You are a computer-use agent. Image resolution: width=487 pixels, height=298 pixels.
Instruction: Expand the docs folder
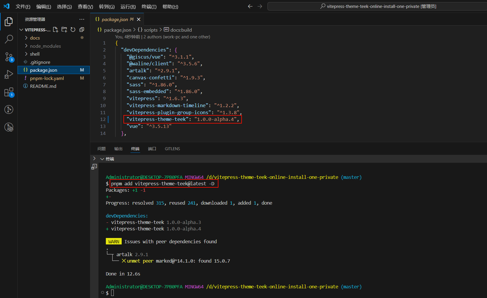tap(54, 38)
